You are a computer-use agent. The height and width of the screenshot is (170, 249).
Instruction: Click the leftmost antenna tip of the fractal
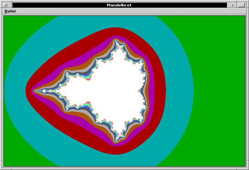tap(34, 91)
